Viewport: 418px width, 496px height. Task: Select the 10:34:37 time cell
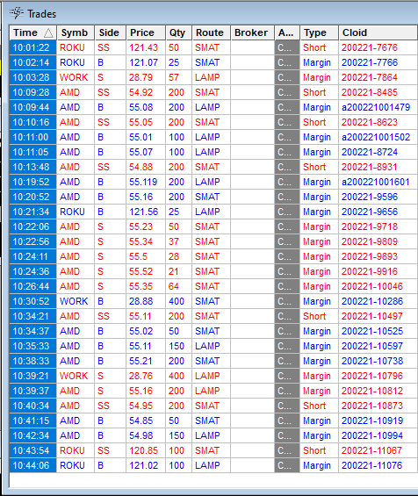point(32,331)
